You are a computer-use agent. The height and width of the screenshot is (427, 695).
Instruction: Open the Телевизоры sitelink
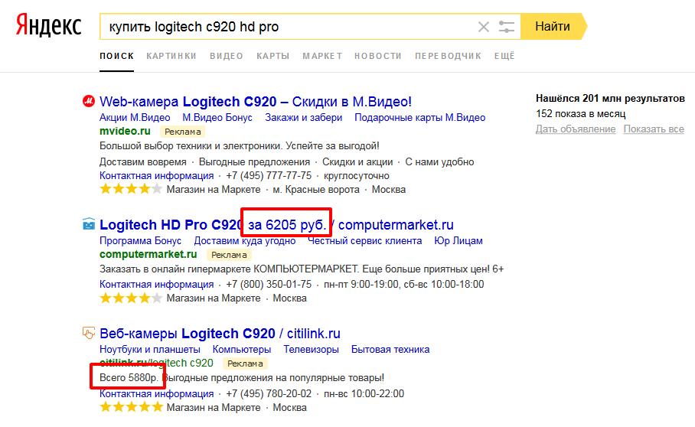point(312,350)
